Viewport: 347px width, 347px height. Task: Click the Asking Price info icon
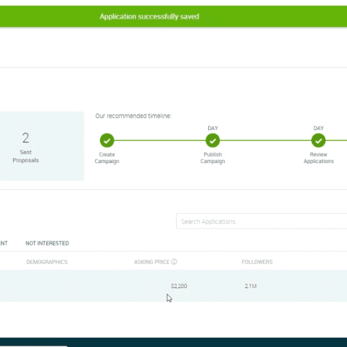coord(174,262)
